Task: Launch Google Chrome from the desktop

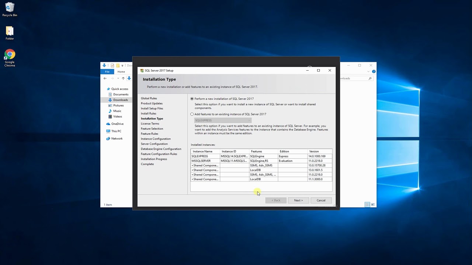Action: point(10,58)
